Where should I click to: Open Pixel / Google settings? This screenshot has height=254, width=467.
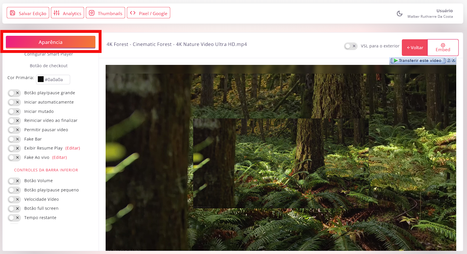[148, 13]
